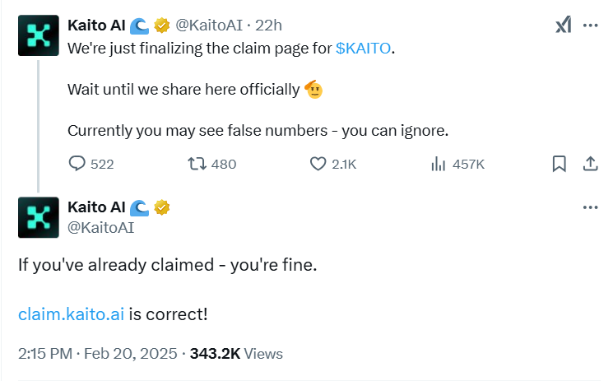Click gold verified badge on first tweet
This screenshot has width=613, height=381.
tap(161, 26)
